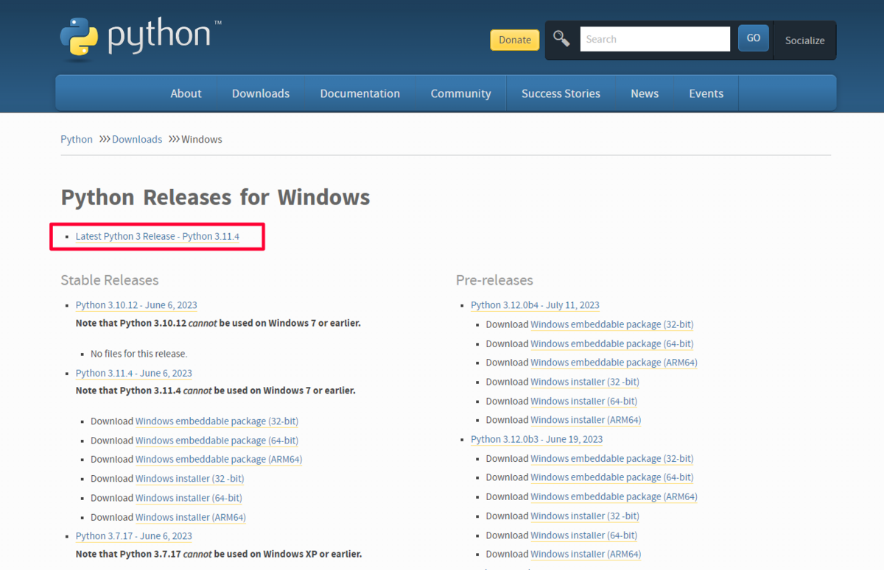Download 3.12.0b4 Windows embeddable package (32-bit)
This screenshot has height=570, width=884.
point(612,324)
